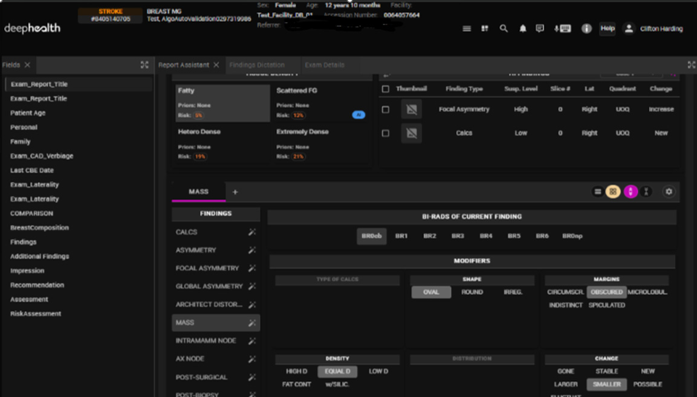697x397 pixels.
Task: Expand the hamburger menu in the top bar
Action: (466, 28)
